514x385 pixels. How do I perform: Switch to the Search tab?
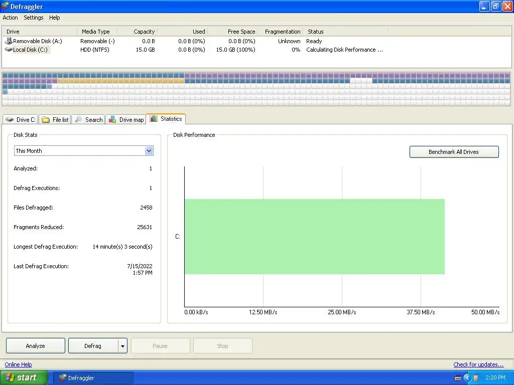tap(88, 119)
